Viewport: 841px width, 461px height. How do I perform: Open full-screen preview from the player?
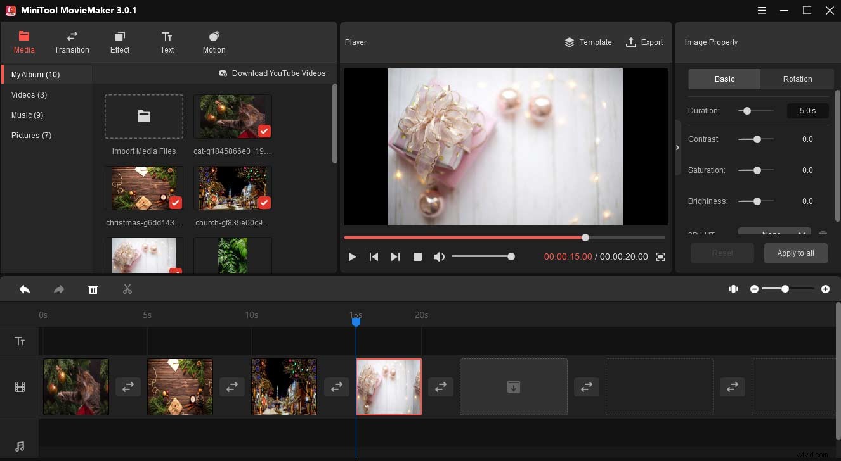(x=660, y=256)
